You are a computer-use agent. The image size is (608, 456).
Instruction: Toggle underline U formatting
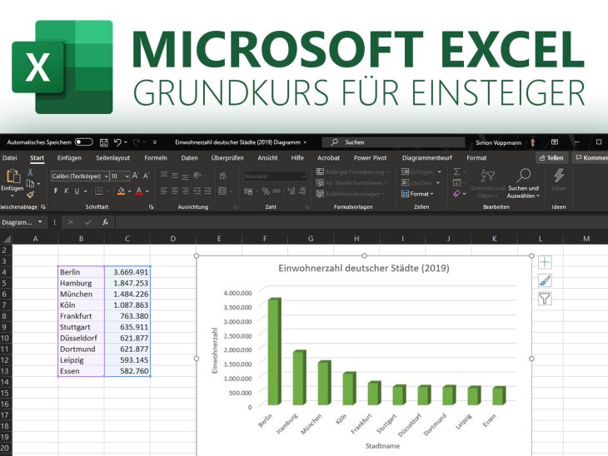click(x=77, y=191)
